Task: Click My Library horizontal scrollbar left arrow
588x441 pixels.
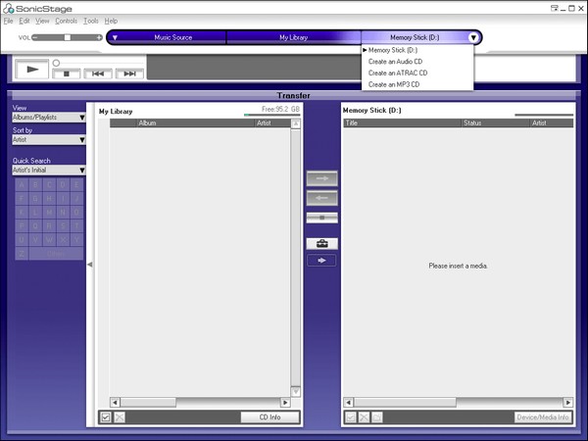Action: coord(115,403)
